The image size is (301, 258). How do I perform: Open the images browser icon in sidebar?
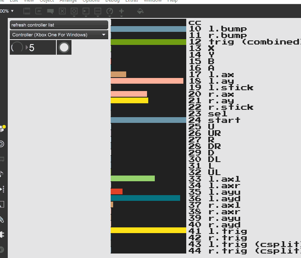[2, 204]
